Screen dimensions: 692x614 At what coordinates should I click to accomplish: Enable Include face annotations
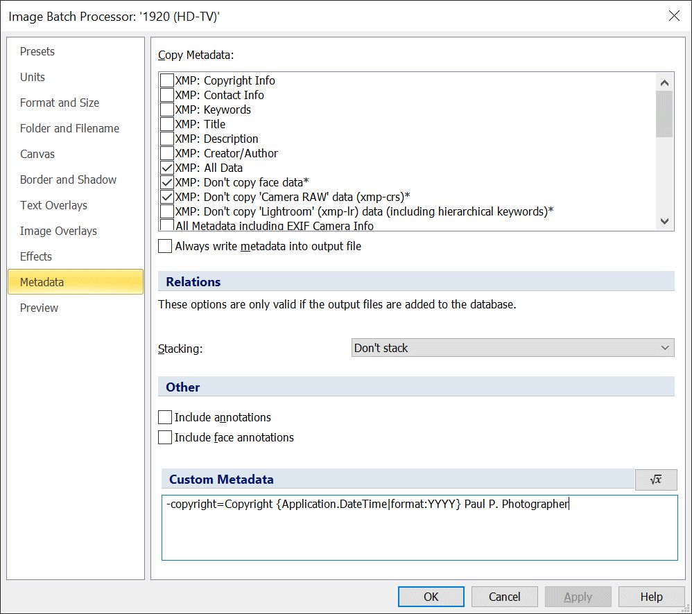pos(165,437)
